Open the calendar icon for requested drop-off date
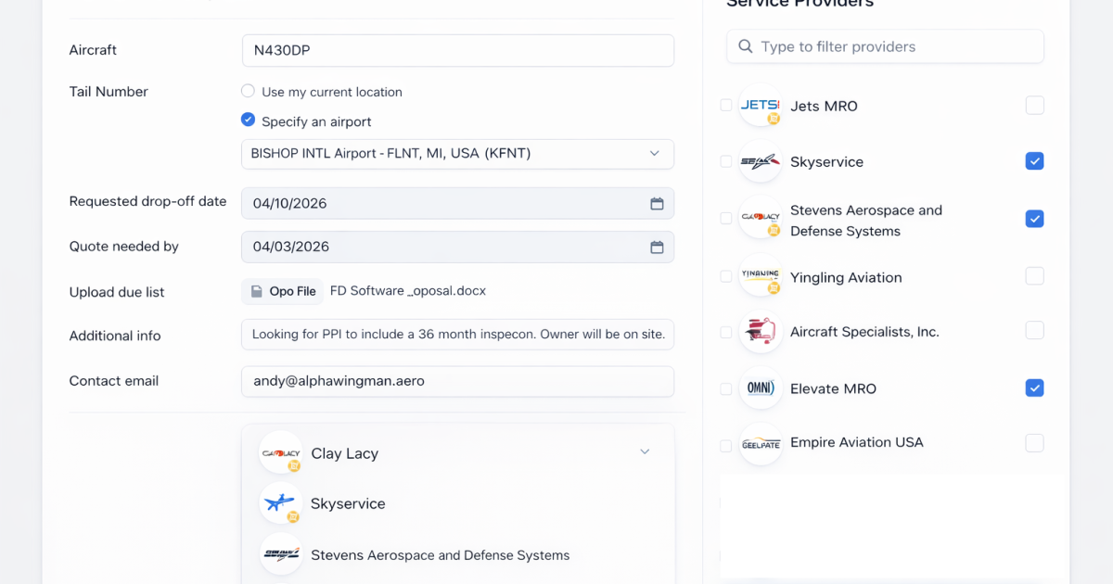Screen dimensions: 1113x584 [x=658, y=203]
